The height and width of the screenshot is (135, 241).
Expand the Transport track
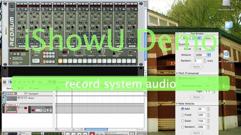[4, 93]
